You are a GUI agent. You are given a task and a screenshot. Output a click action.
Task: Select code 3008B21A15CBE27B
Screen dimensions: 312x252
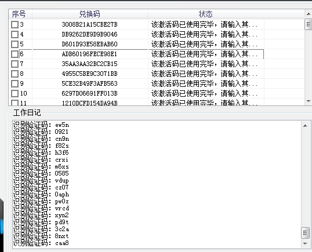click(x=89, y=24)
